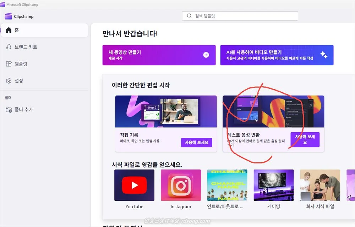Screen dimensions: 355x227
Task: Select the YouTube play button icon
Action: [134, 184]
